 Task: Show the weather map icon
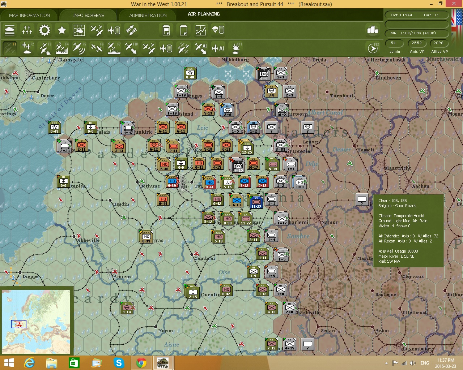(x=79, y=30)
